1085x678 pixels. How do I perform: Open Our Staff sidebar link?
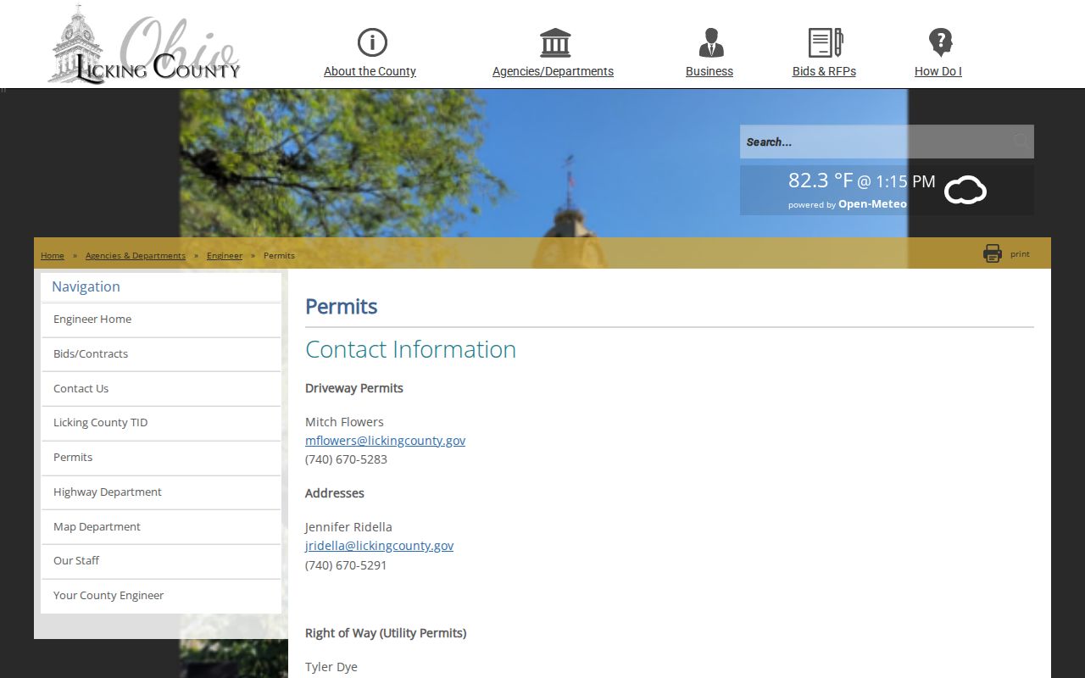coord(161,561)
